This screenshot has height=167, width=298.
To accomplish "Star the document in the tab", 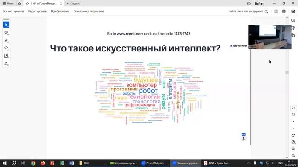I will [x=27, y=3].
